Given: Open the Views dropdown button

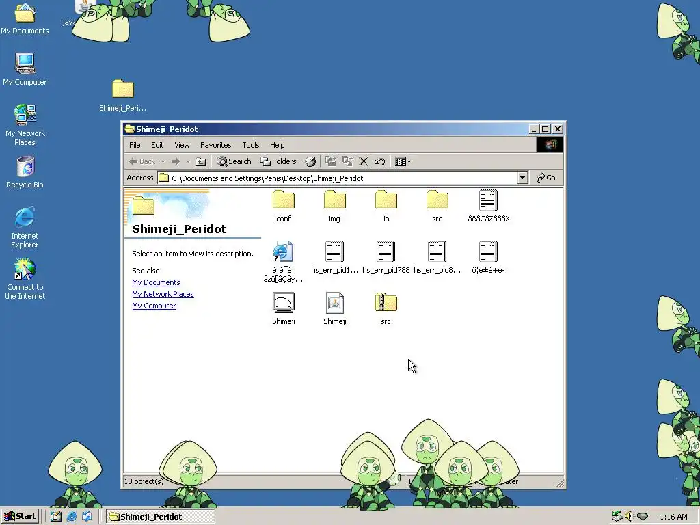Looking at the screenshot, I should pyautogui.click(x=403, y=161).
